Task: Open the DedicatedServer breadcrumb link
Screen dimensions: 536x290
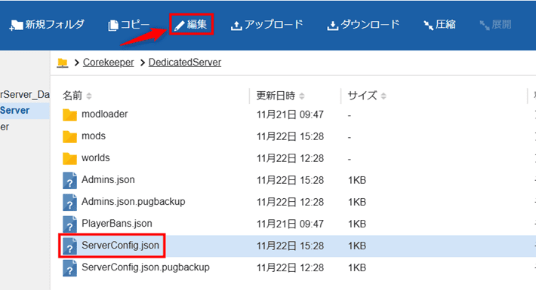Action: coord(185,63)
